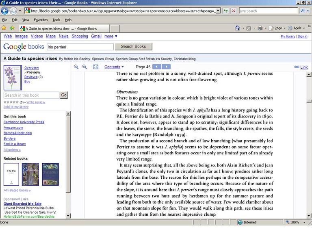Click the 'Search in this book' field

[x=32, y=95]
